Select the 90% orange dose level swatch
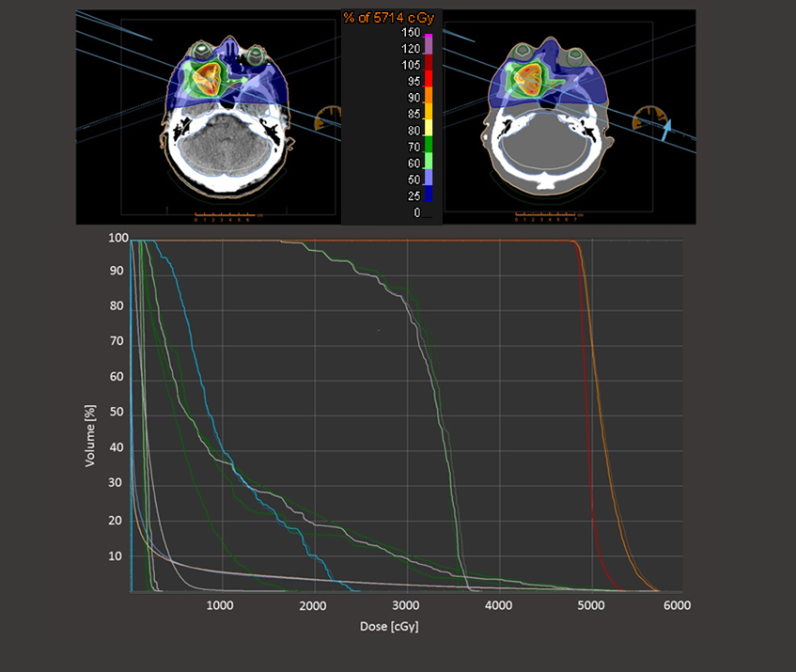 tap(428, 98)
